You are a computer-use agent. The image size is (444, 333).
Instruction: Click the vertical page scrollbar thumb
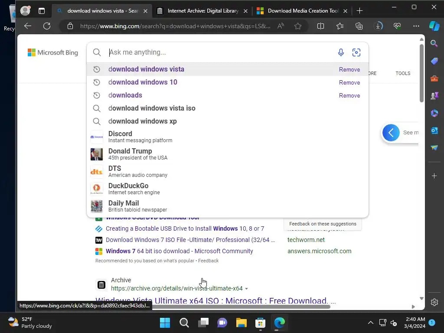[421, 73]
